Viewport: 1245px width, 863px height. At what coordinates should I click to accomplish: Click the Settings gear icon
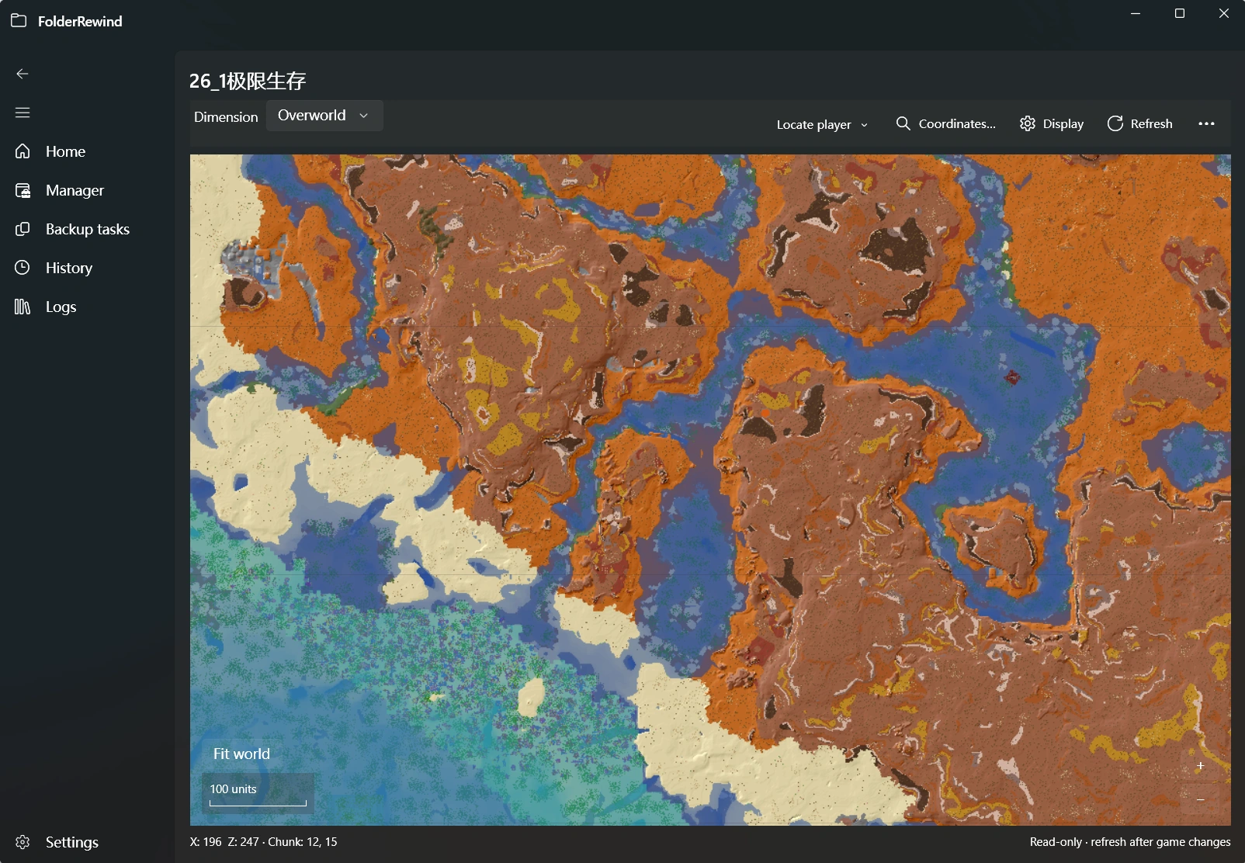click(23, 842)
